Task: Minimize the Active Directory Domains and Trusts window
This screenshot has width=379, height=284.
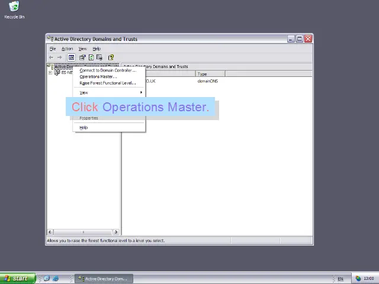Action: click(x=291, y=39)
